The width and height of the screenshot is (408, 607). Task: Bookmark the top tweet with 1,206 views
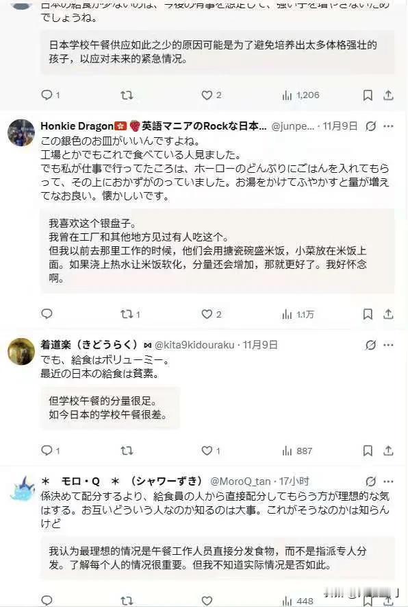368,95
